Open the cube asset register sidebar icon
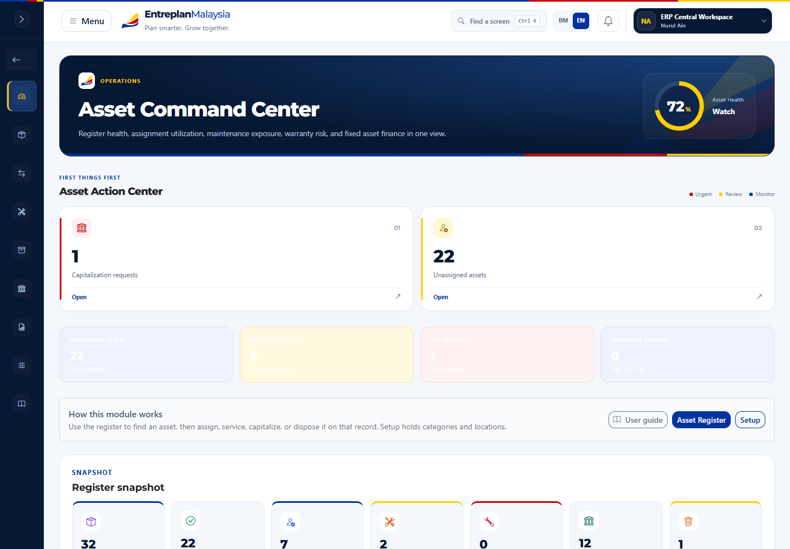The width and height of the screenshot is (790, 549). [22, 135]
